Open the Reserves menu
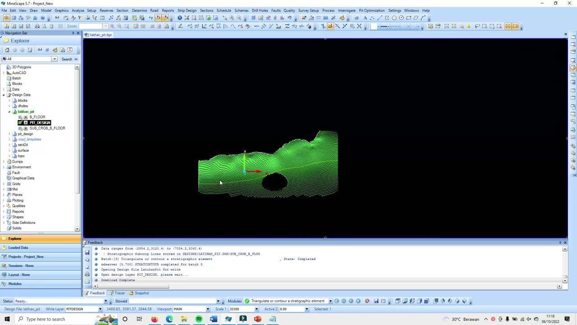This screenshot has height=325, width=577. (x=106, y=10)
